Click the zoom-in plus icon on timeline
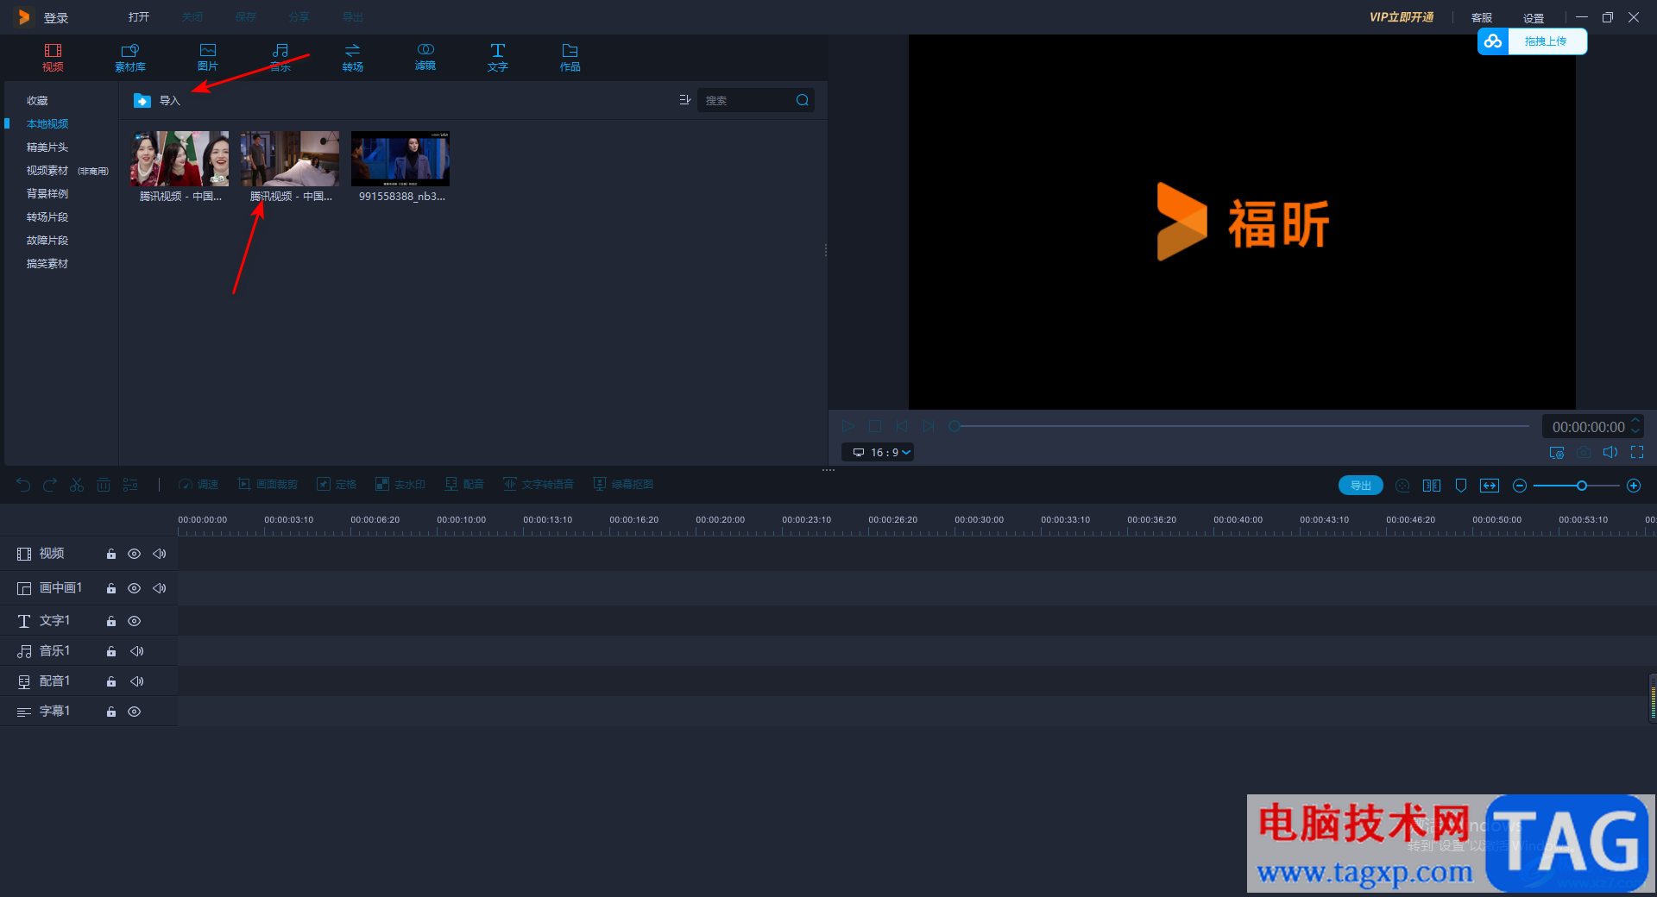 point(1634,486)
